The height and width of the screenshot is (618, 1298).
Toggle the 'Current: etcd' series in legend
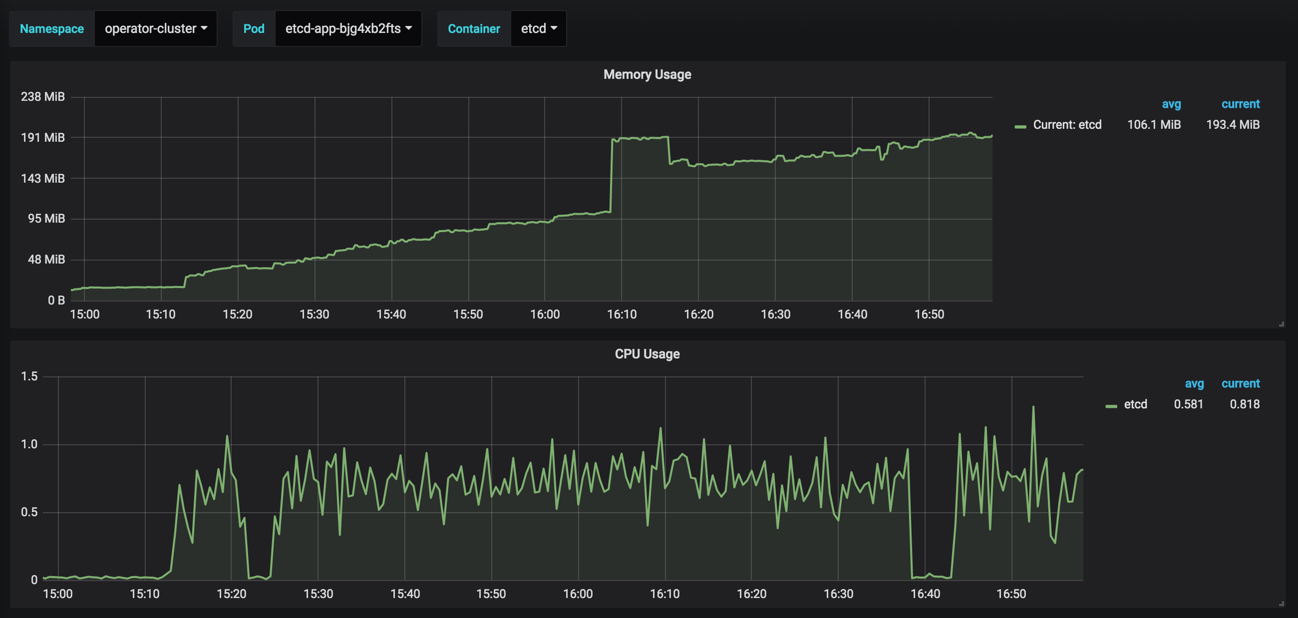pos(1067,125)
